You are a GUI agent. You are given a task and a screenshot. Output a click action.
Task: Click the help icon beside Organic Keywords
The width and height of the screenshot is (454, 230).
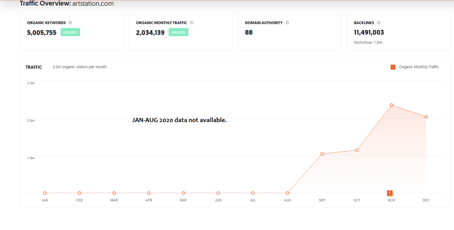[70, 22]
